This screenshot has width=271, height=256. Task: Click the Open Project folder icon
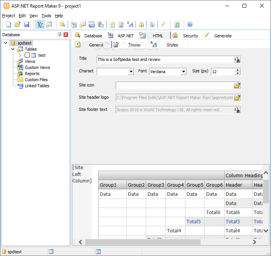click(x=18, y=24)
